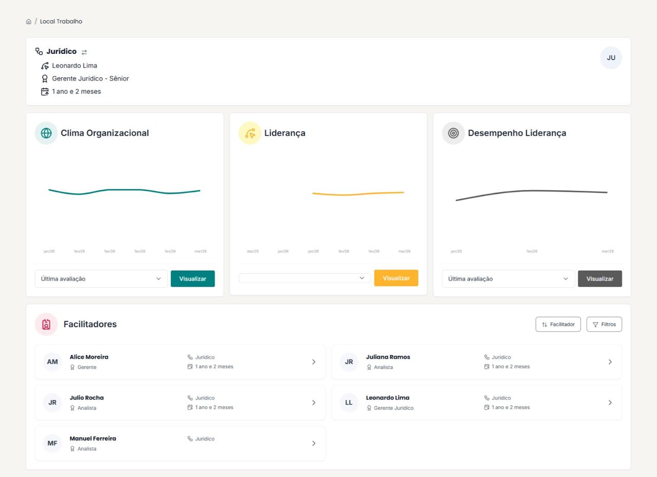Click the AM avatar for Alice Moreira
The image size is (657, 477).
[x=52, y=362]
